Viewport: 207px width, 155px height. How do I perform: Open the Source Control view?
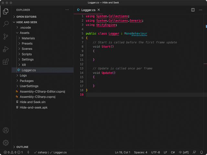click(6, 36)
